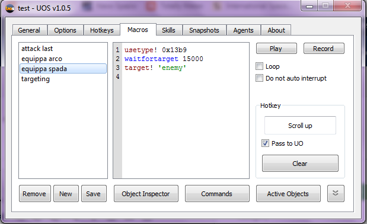Place cursor on empty line 4
Image resolution: width=367 pixels, height=224 pixels.
(x=185, y=76)
